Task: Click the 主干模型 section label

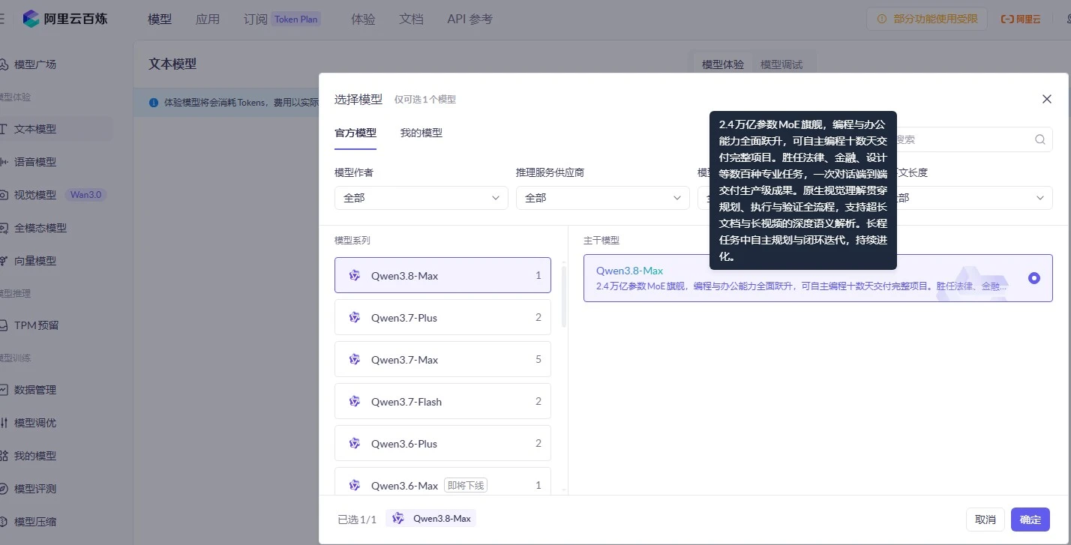Action: click(601, 241)
